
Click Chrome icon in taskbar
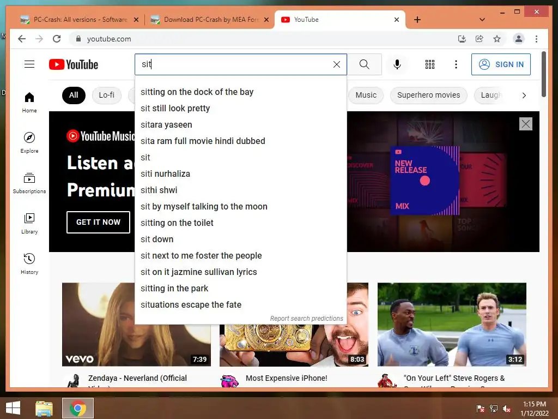pos(78,408)
